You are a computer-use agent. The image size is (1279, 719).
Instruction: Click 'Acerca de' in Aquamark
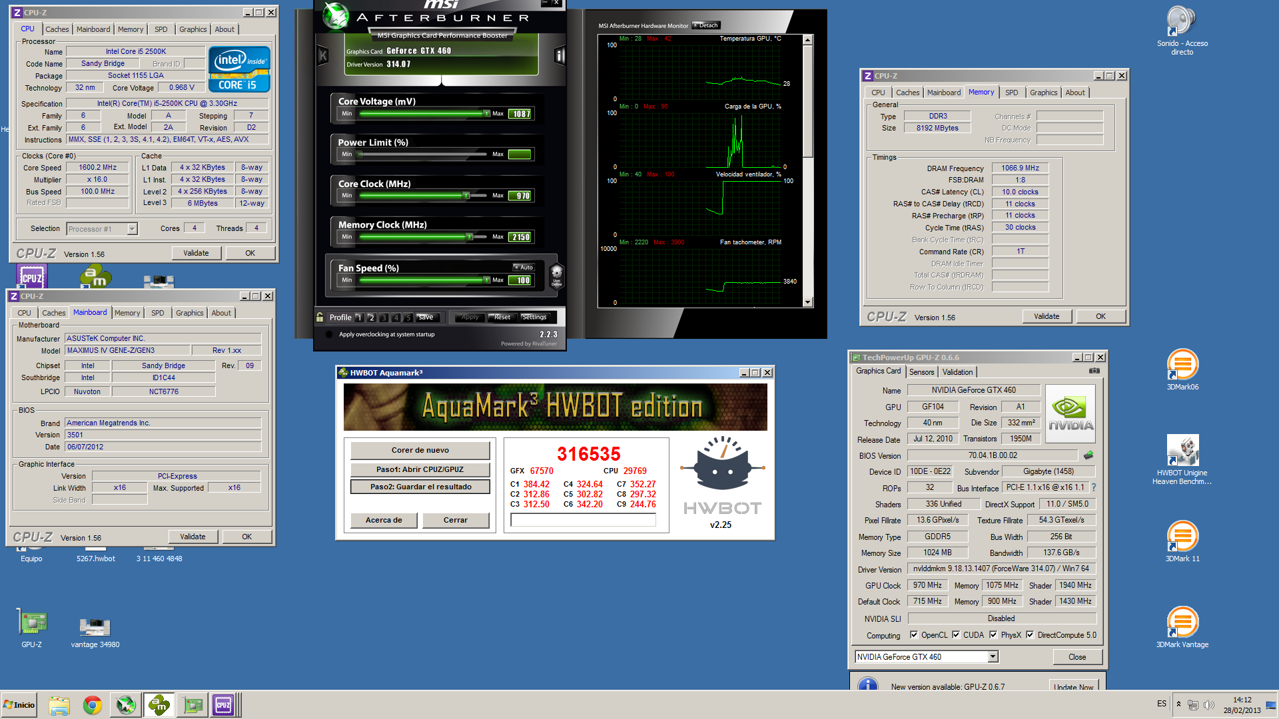click(384, 520)
